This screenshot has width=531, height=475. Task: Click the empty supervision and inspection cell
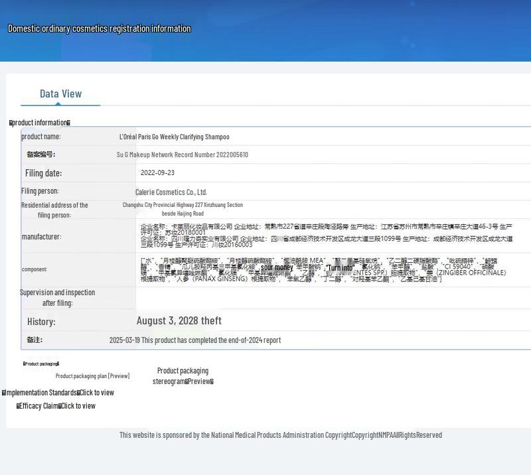(332, 297)
